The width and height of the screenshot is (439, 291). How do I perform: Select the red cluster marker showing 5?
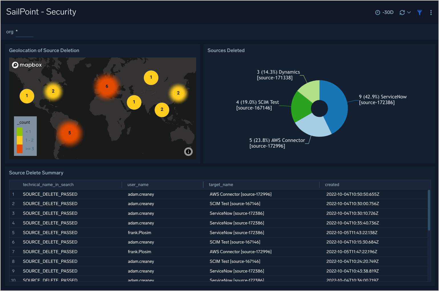click(70, 133)
